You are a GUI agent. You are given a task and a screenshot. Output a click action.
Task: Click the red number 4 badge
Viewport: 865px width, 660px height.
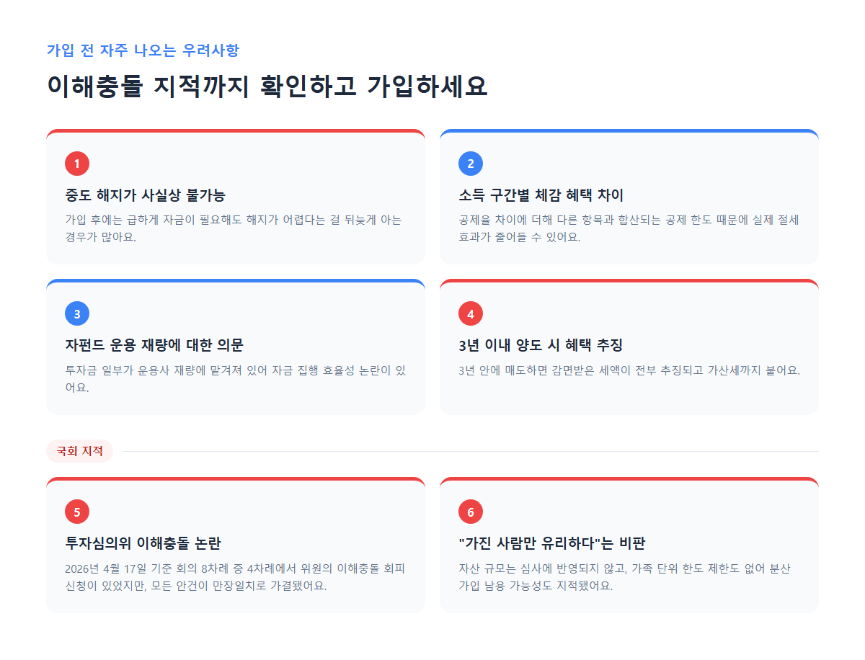click(471, 313)
